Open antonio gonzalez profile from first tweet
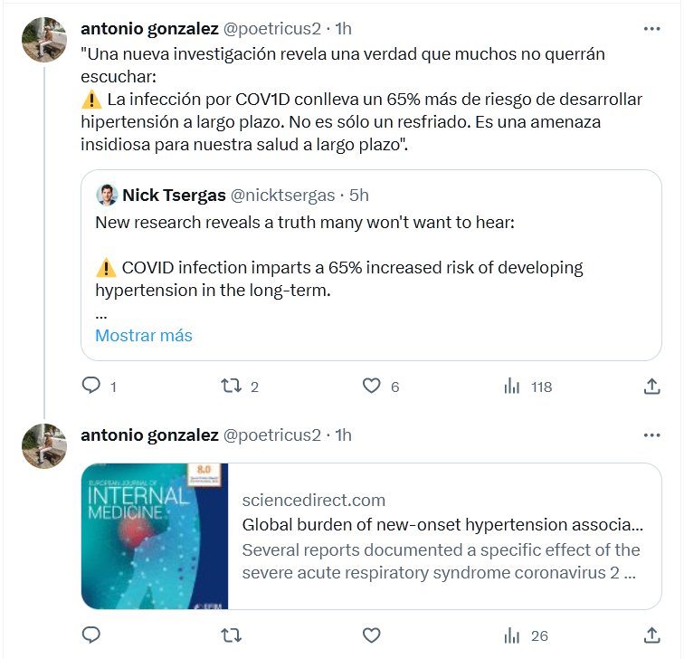This screenshot has width=684, height=659. coord(149,29)
